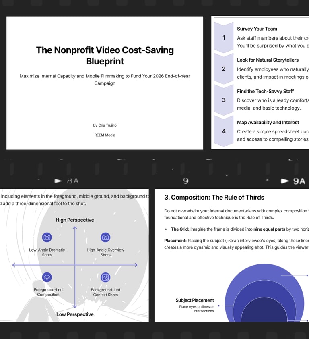The width and height of the screenshot is (309, 339).
Task: Click the line 'media, and basic technology.'
Action: tap(269, 108)
